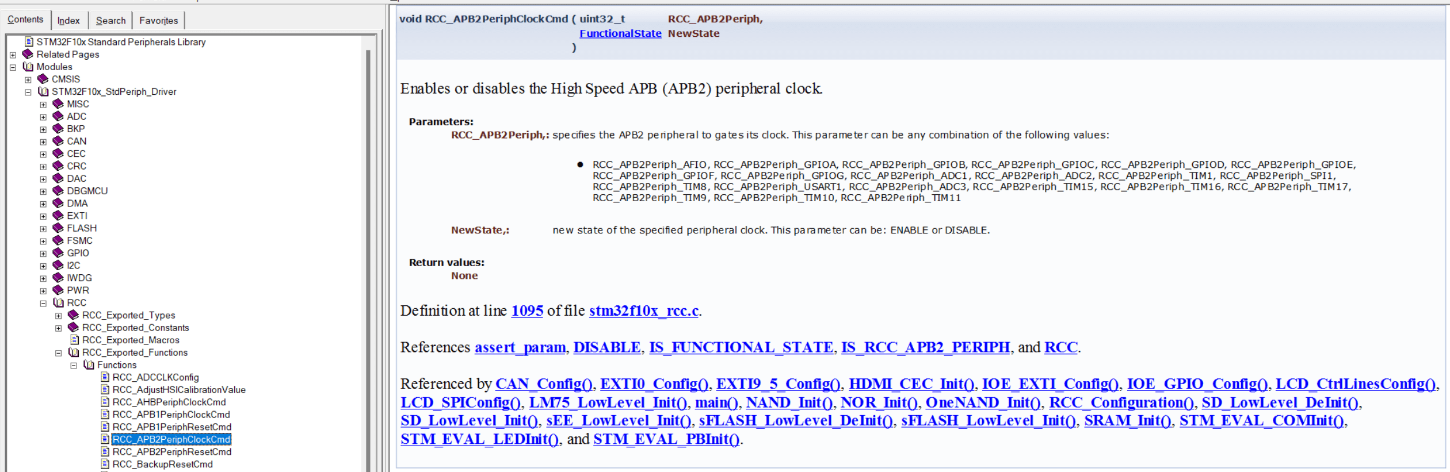Click the RCC open-book icon
This screenshot has width=1450, height=472.
[58, 302]
